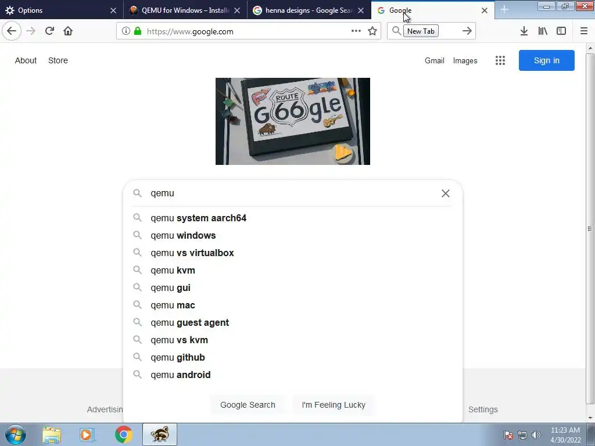This screenshot has height=446, width=595.
Task: Select suggestion qemu windows
Action: (293, 236)
